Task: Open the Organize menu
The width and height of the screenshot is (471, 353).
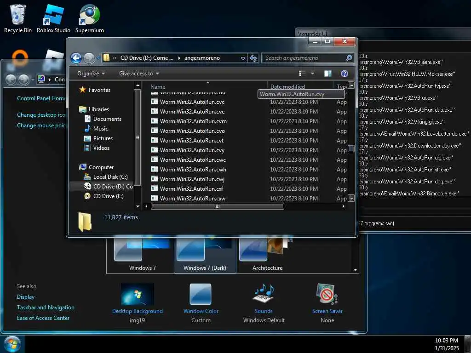Action: (x=91, y=74)
